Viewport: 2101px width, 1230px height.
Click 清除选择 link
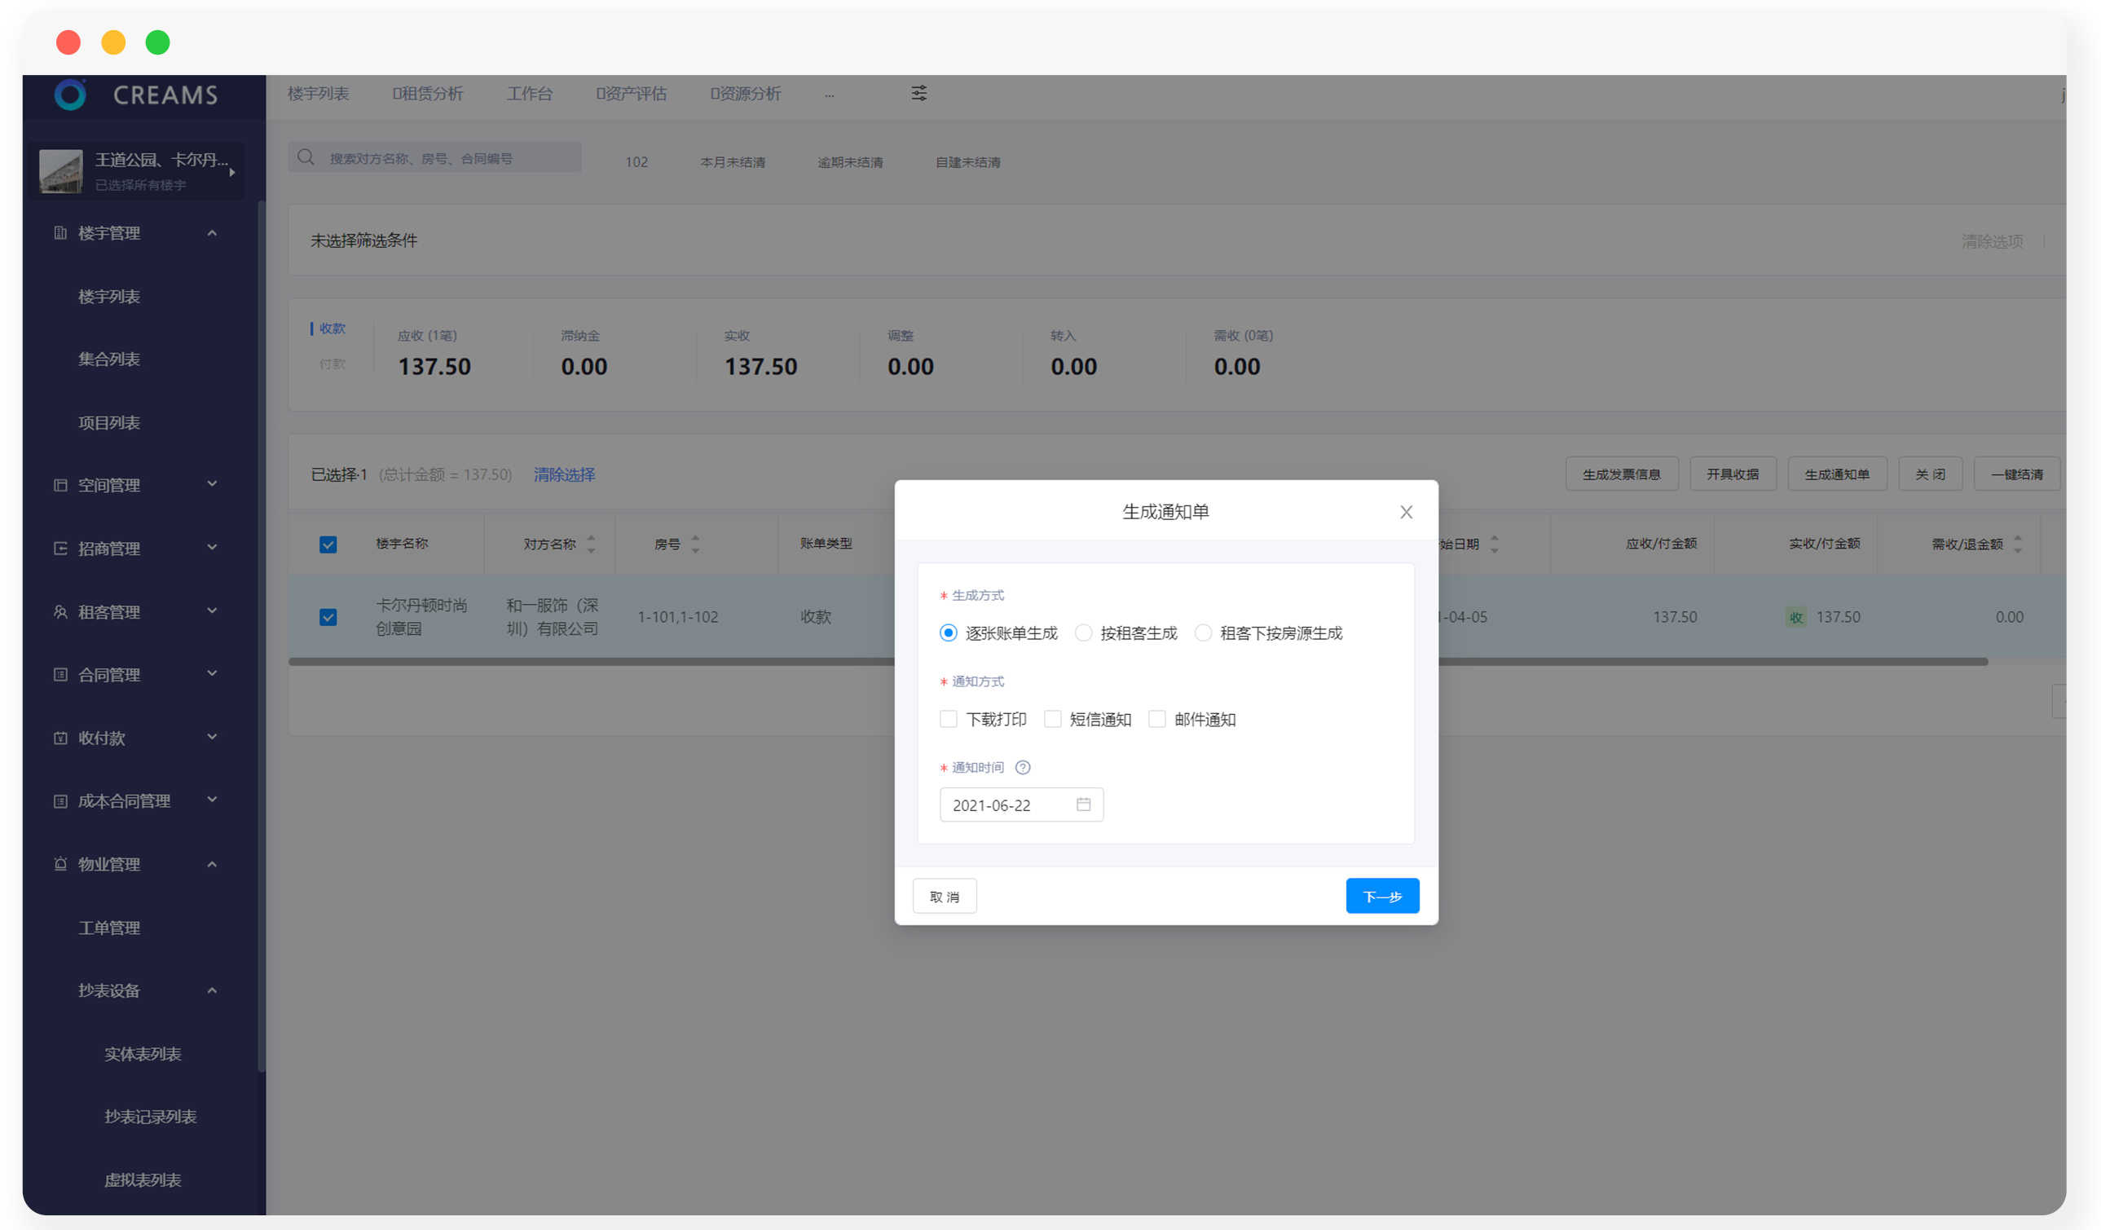[564, 474]
